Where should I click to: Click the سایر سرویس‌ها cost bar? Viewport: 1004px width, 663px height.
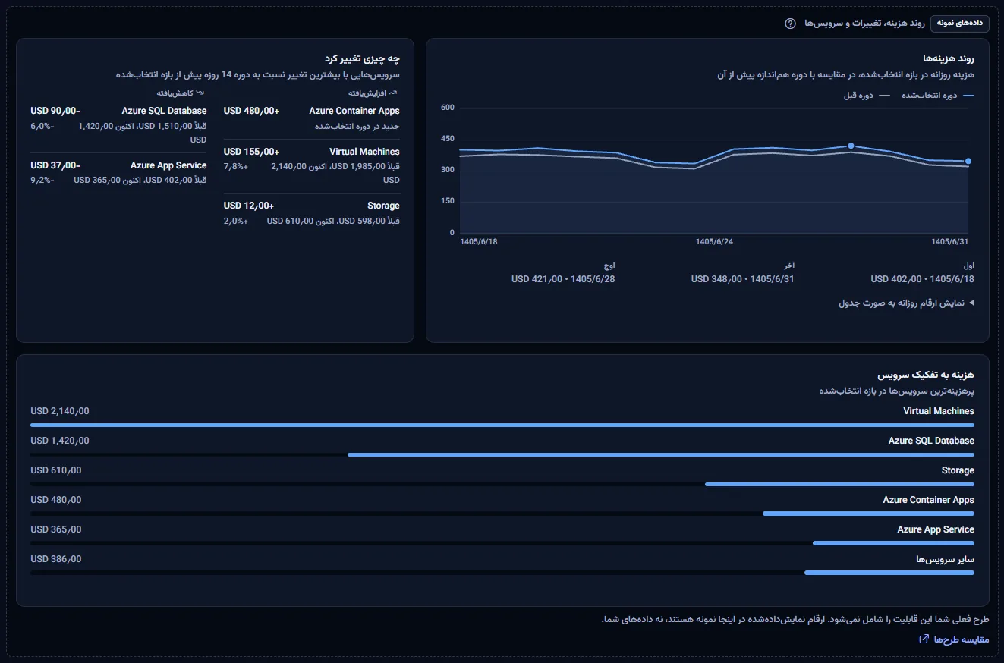point(889,573)
